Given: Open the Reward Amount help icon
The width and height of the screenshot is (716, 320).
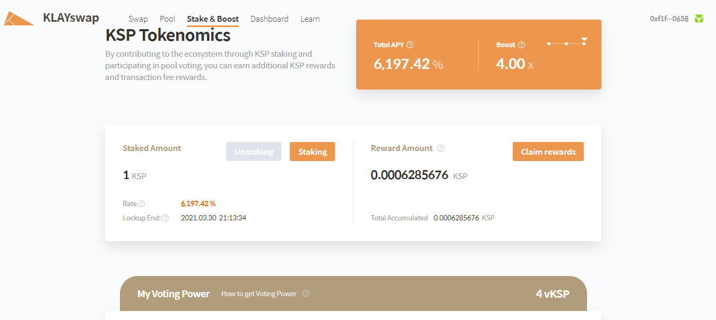Looking at the screenshot, I should tap(441, 148).
